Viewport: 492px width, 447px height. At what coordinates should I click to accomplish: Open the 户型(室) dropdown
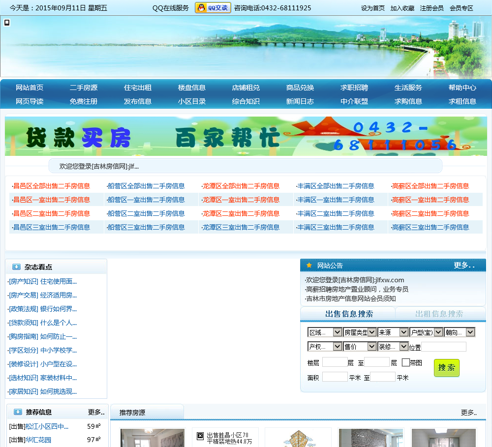426,332
